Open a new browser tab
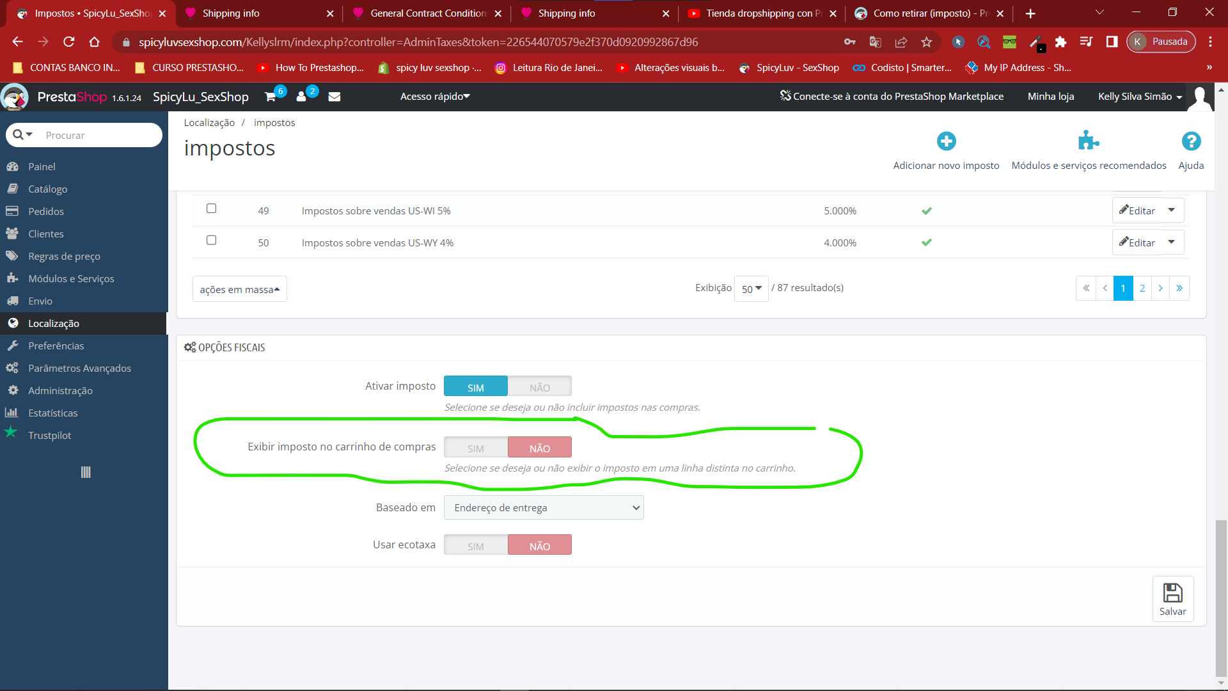1228x691 pixels. [1030, 13]
